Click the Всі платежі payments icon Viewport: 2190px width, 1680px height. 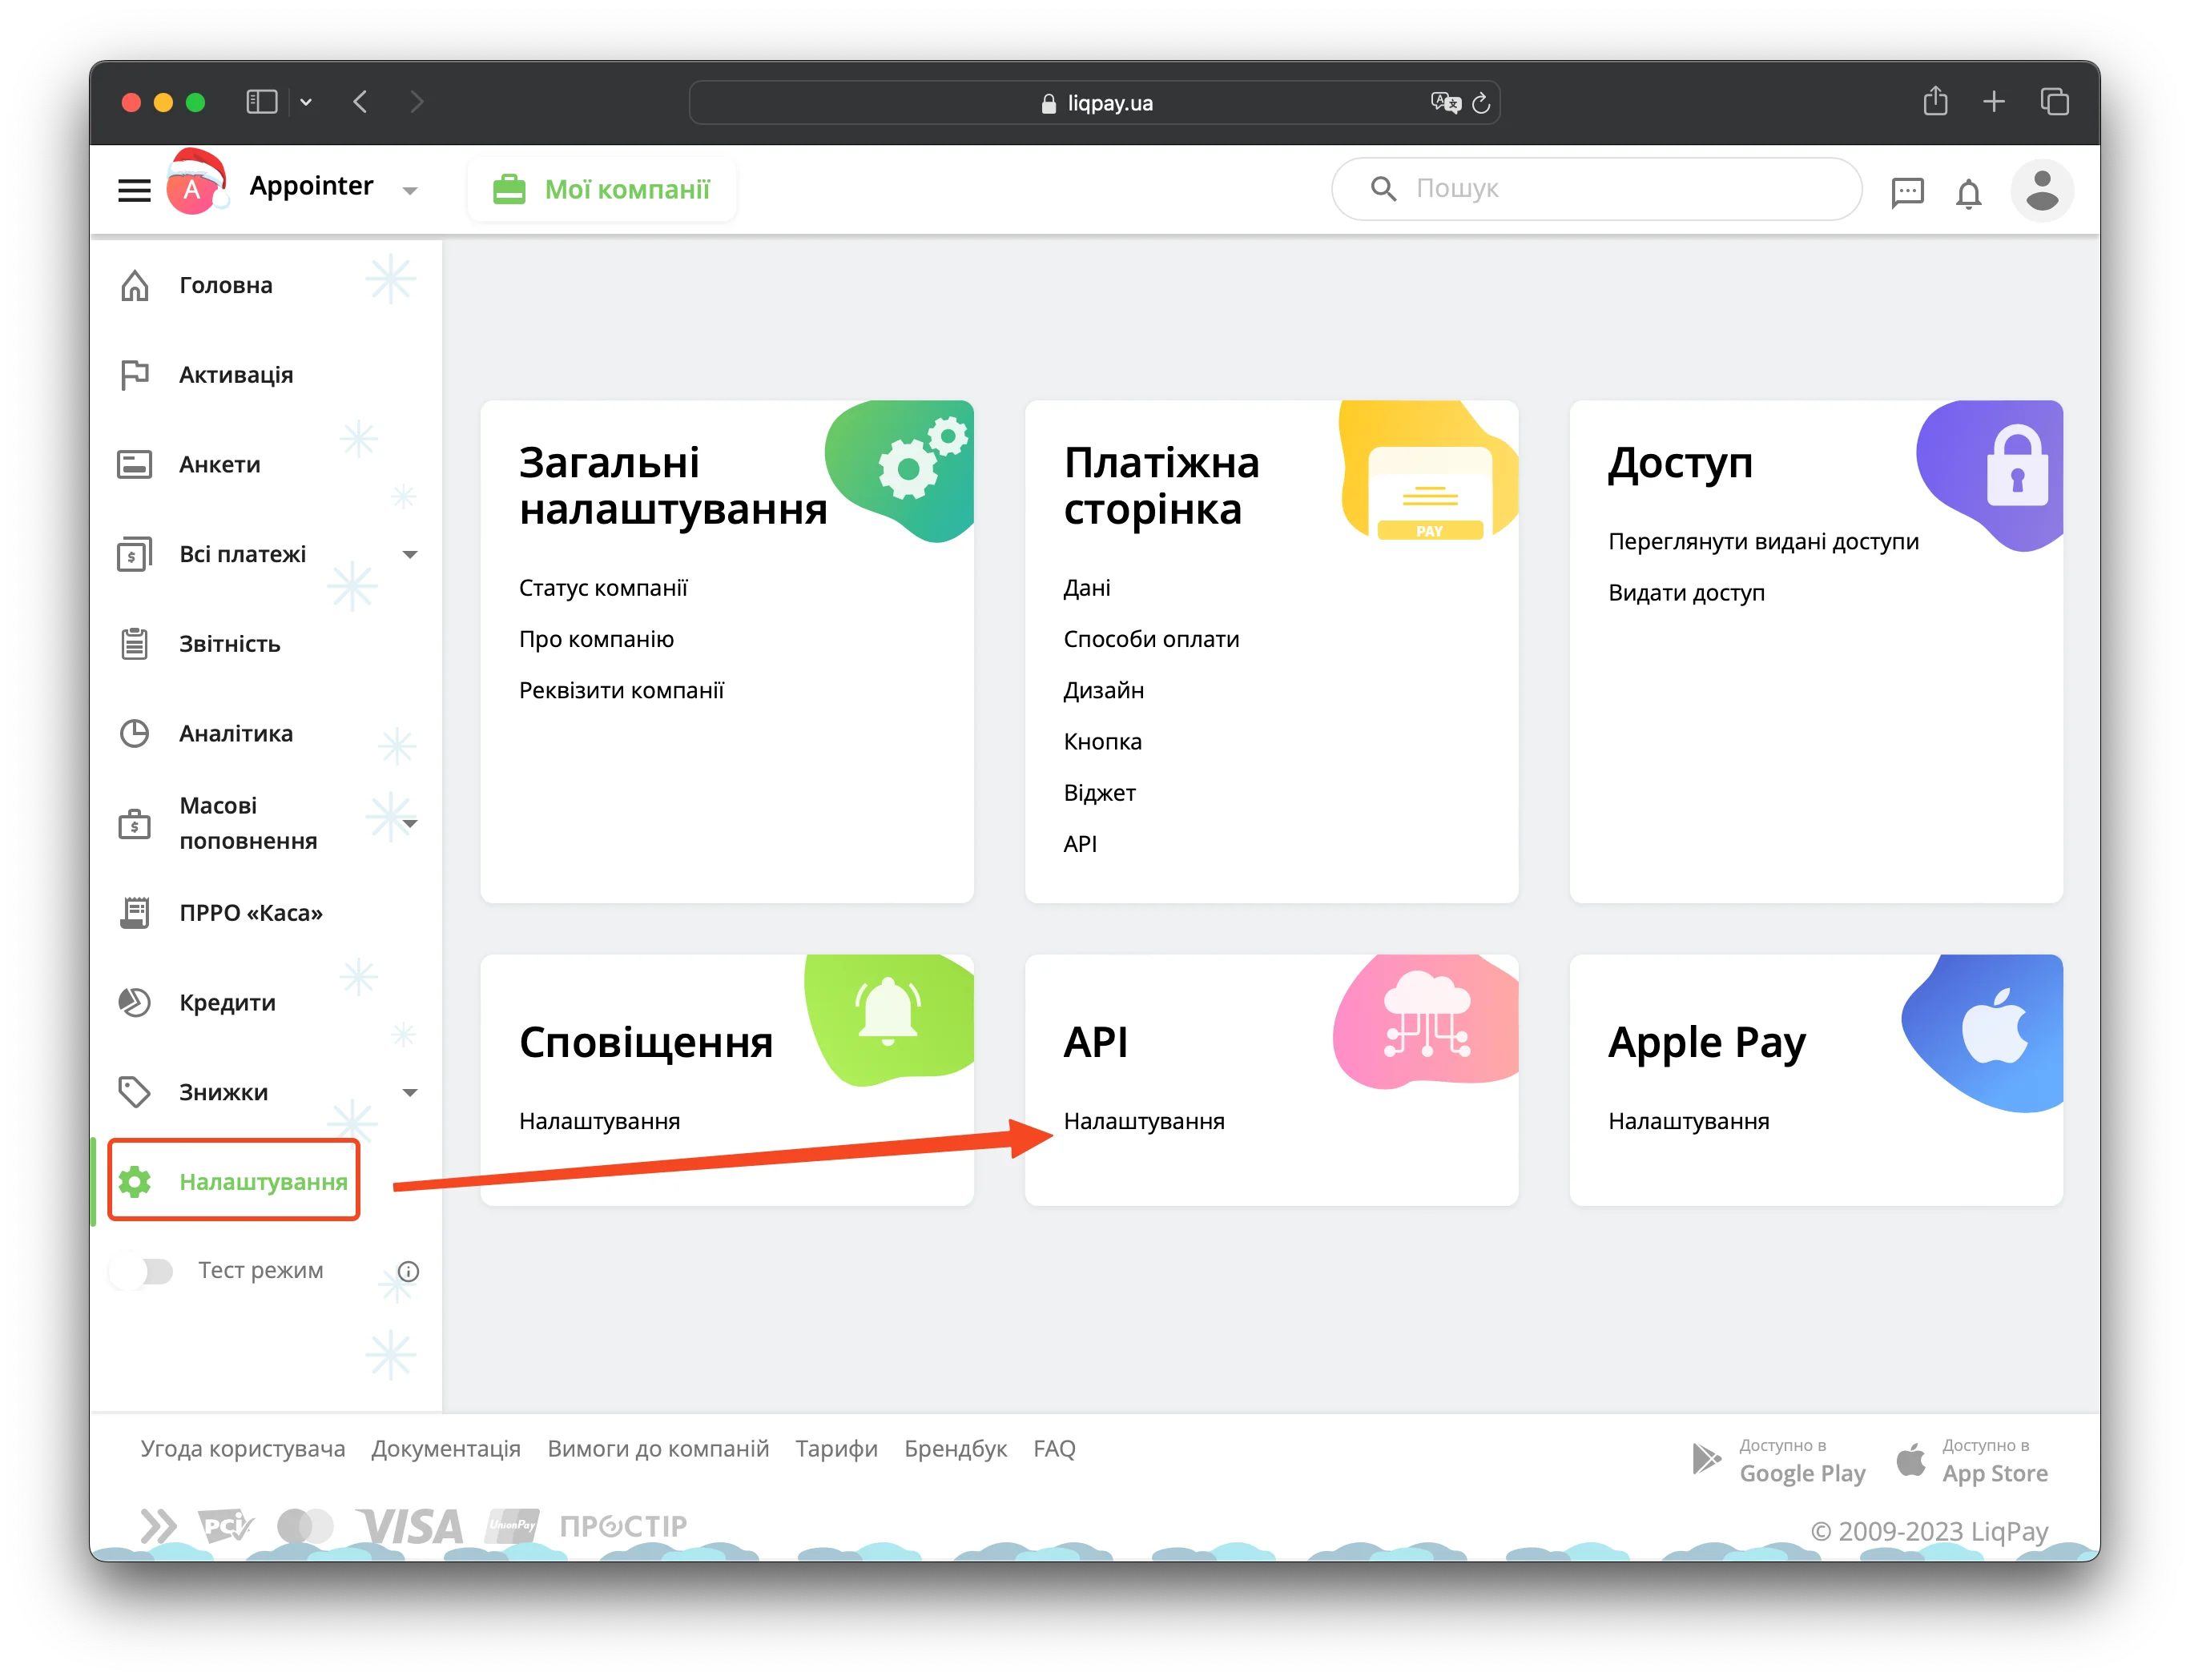tap(134, 554)
